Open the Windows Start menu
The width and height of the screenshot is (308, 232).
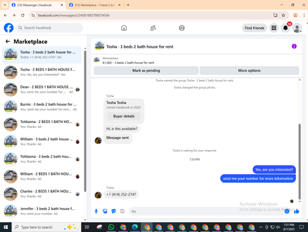pos(6,227)
